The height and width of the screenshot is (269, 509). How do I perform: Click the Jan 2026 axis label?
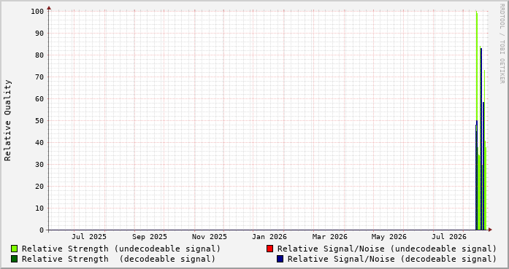269,237
